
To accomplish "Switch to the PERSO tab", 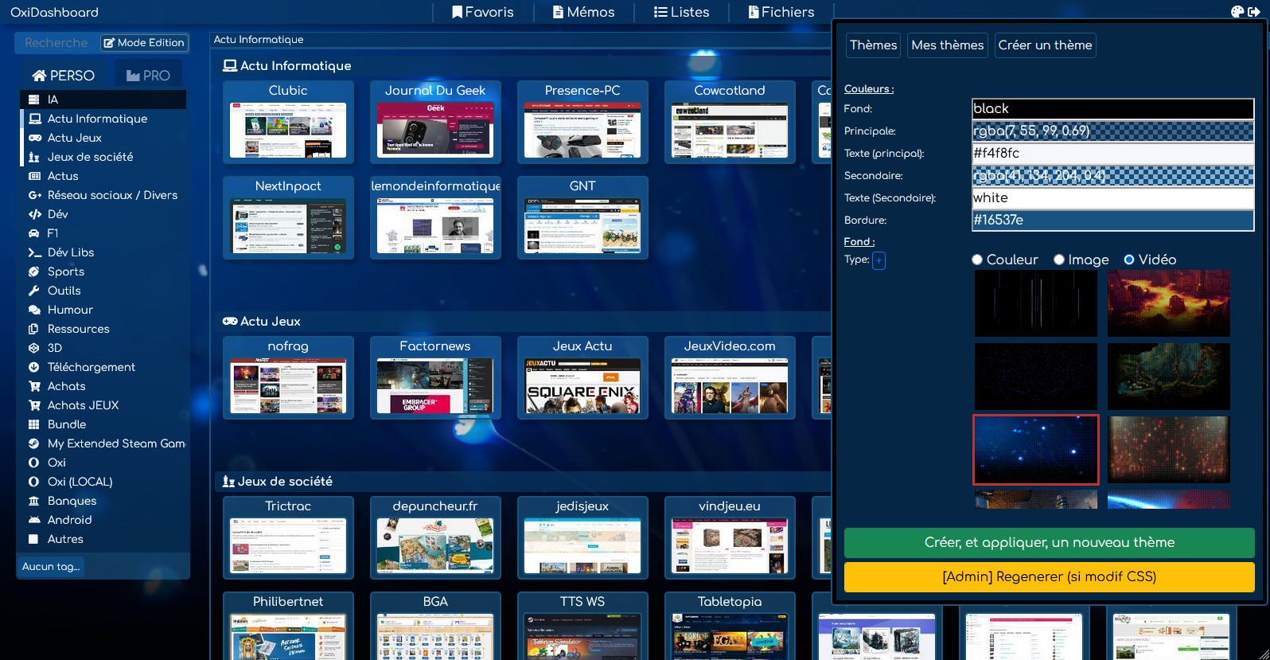I will [63, 76].
